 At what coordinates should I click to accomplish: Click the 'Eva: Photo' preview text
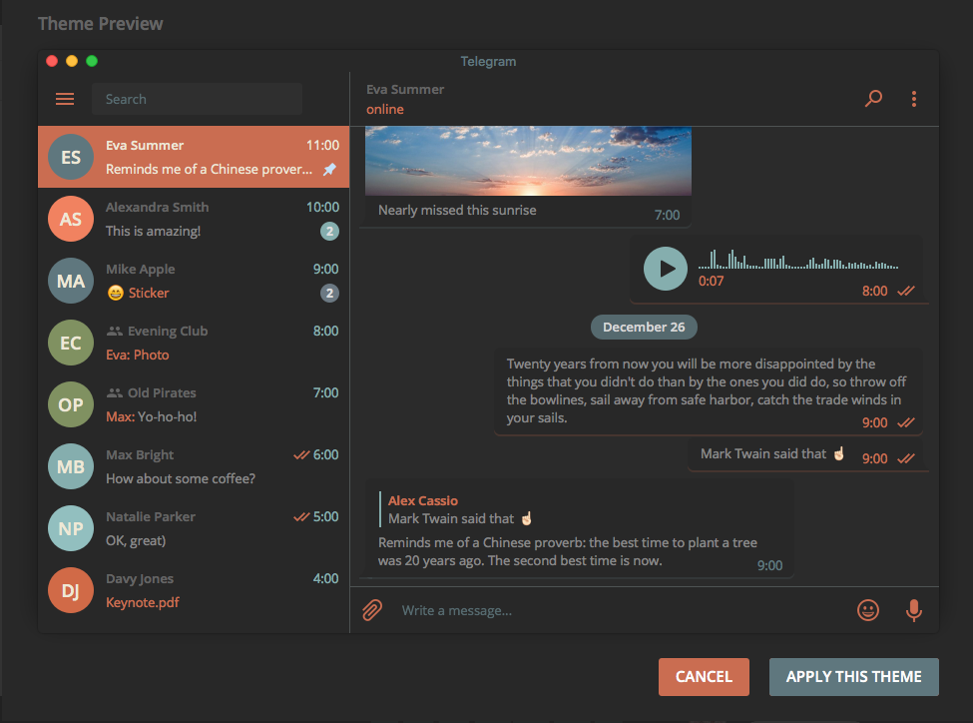(x=137, y=355)
